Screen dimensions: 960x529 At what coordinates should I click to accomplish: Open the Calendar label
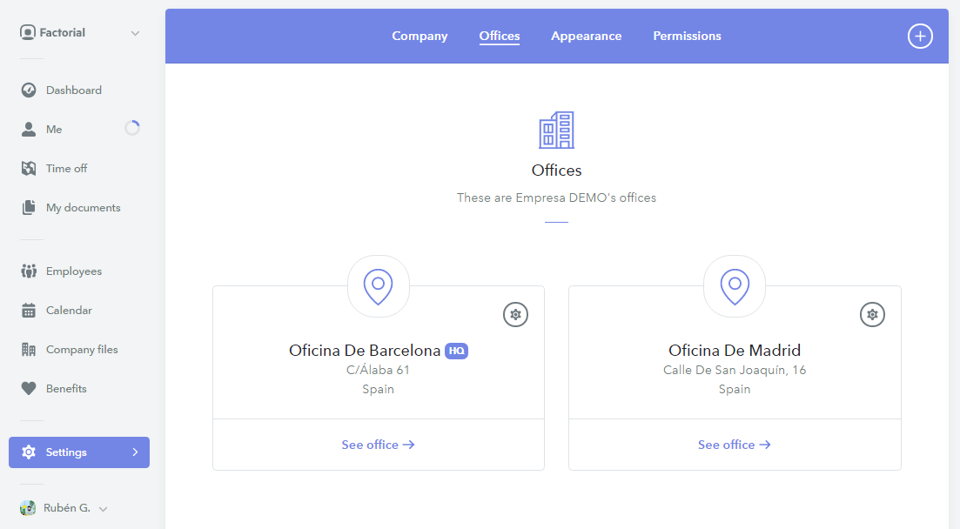69,311
